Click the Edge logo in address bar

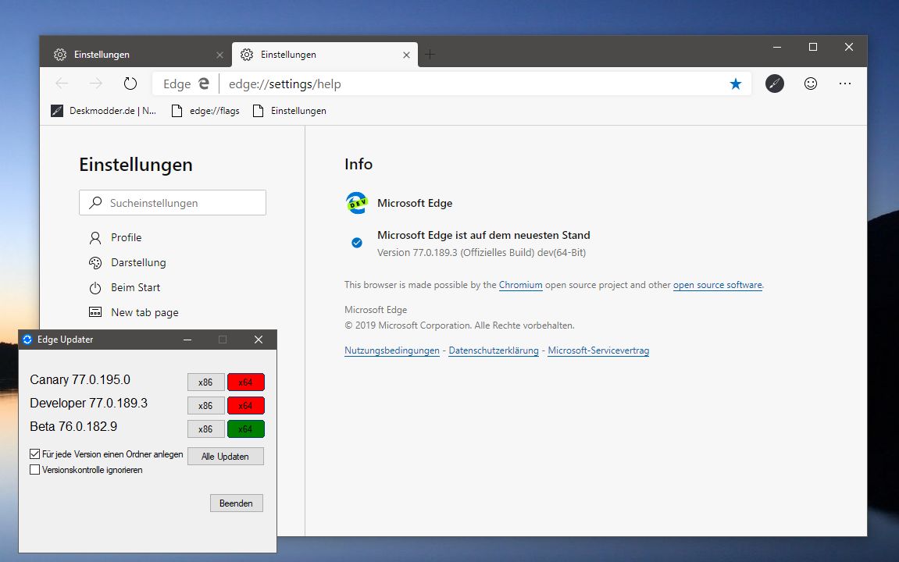tap(204, 84)
